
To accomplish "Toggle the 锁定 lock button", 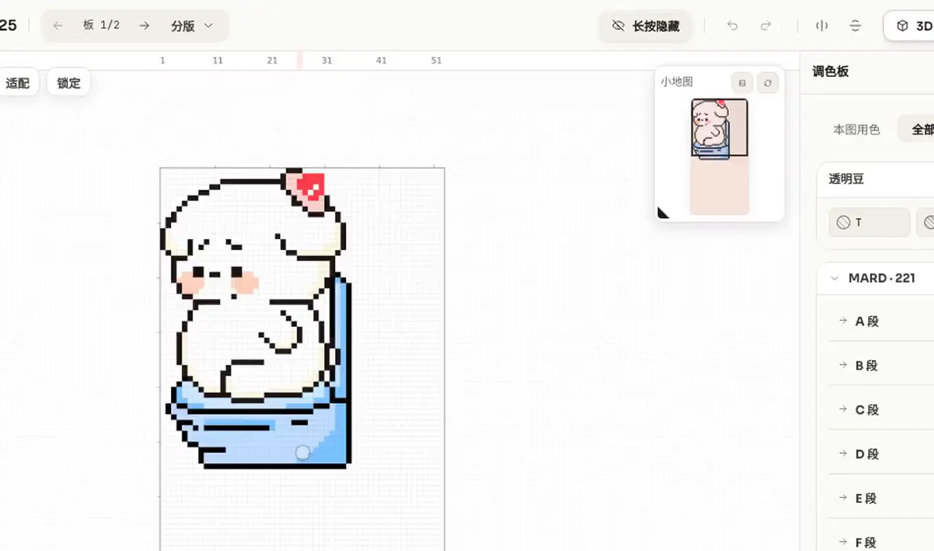I will (x=69, y=83).
